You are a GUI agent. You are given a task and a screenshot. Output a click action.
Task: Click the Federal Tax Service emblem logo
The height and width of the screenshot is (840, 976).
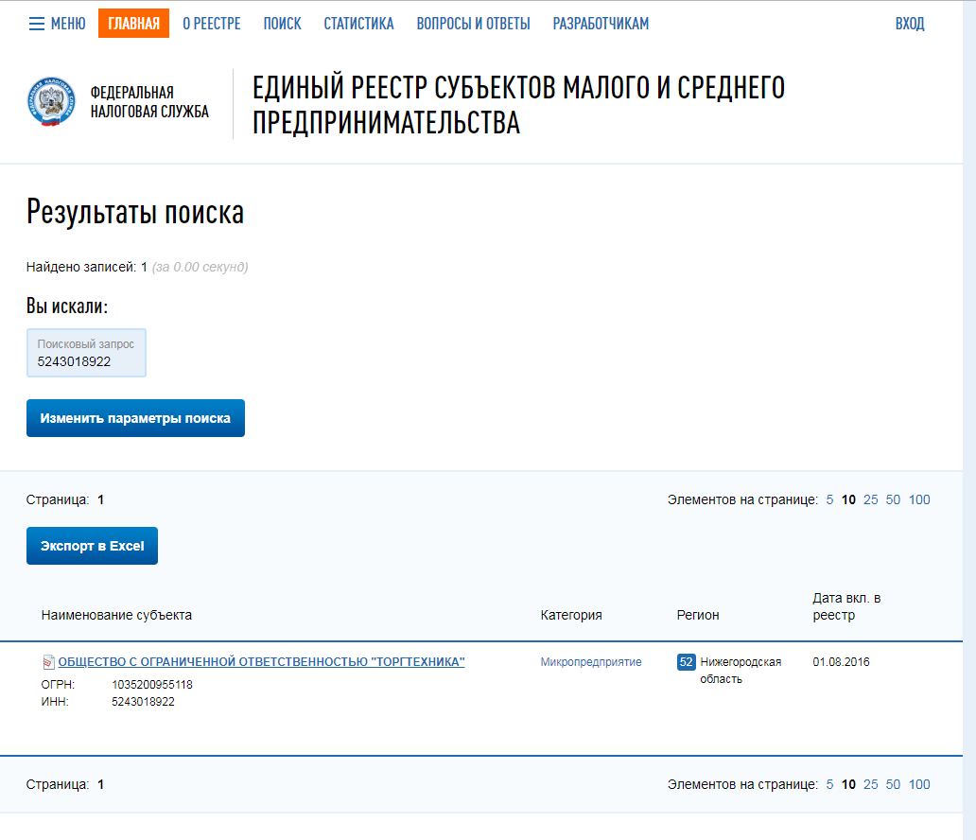tap(51, 101)
